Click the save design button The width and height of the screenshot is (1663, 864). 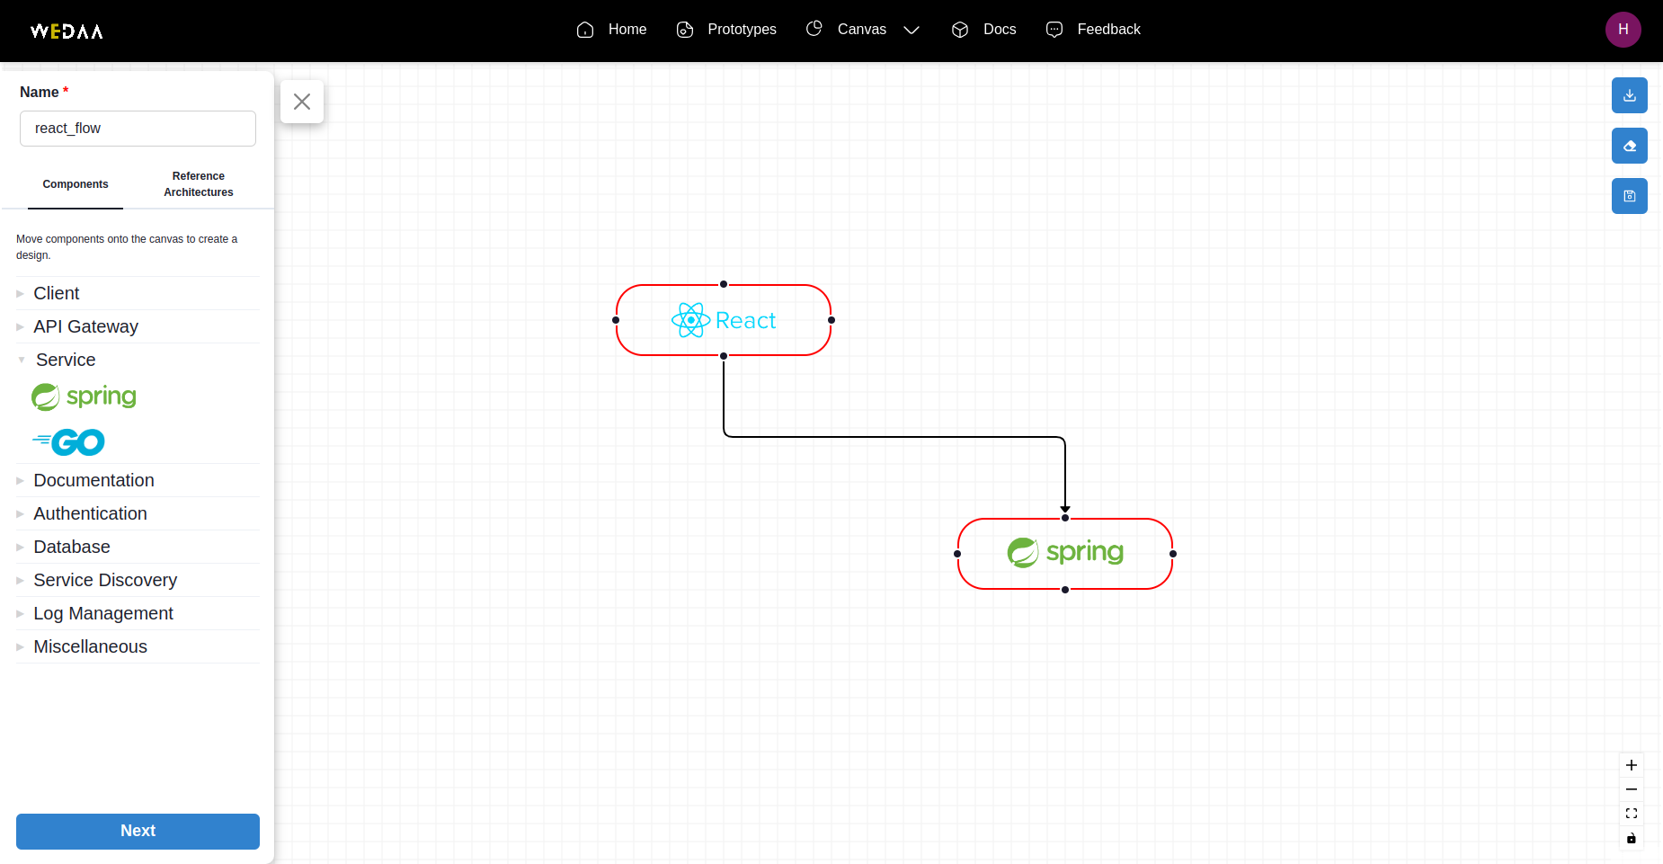pos(1630,196)
